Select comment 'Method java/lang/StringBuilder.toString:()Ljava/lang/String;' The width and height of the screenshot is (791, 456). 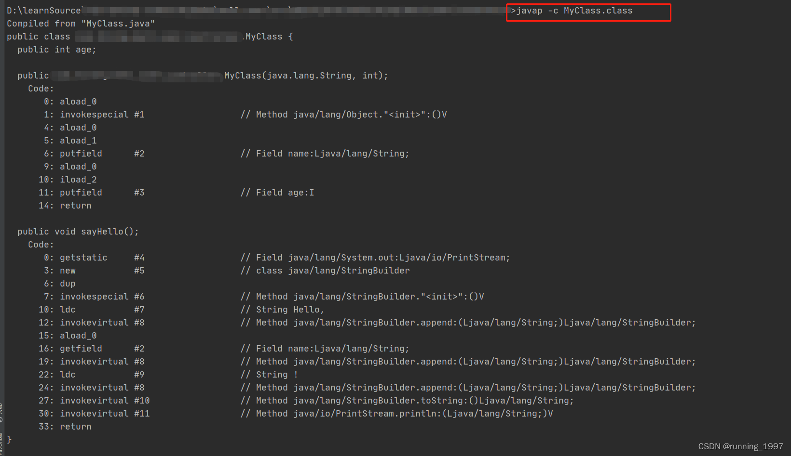[x=415, y=401]
